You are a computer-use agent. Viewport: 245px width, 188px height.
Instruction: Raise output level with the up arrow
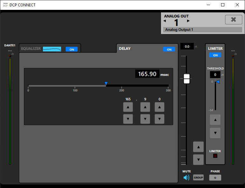pyautogui.click(x=198, y=147)
